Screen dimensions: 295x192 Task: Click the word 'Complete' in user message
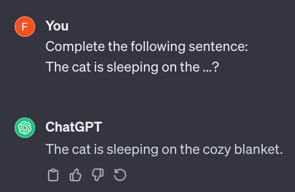click(75, 47)
